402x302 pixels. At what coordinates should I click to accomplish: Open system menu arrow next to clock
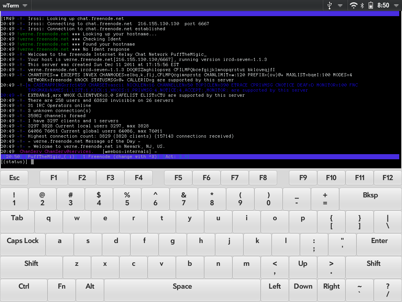pos(396,6)
